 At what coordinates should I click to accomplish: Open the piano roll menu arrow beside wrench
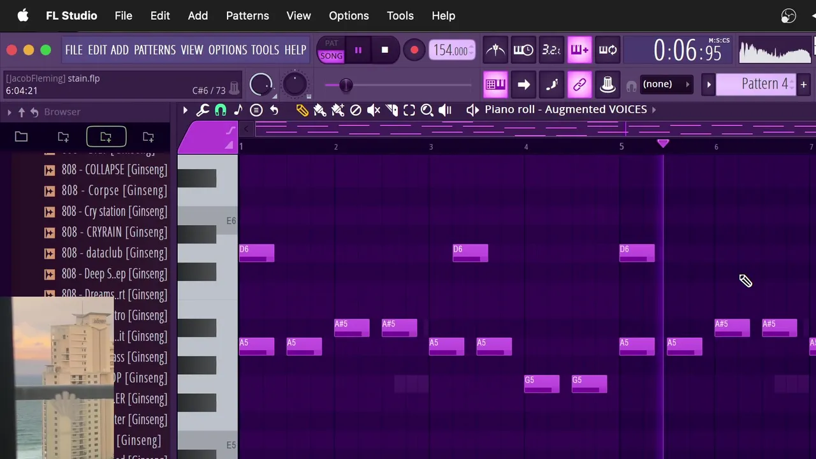[x=186, y=110]
